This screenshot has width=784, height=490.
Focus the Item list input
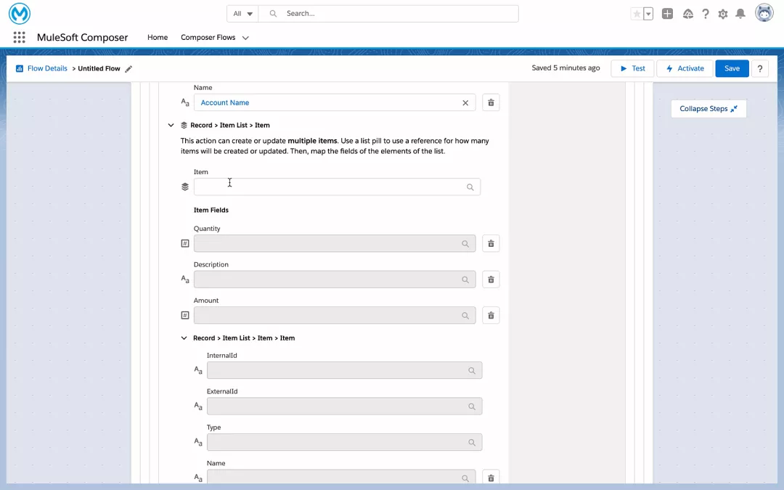[x=337, y=187]
